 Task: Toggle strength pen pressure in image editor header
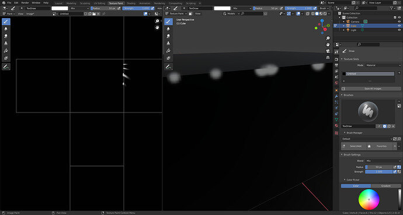pyautogui.click(x=152, y=8)
